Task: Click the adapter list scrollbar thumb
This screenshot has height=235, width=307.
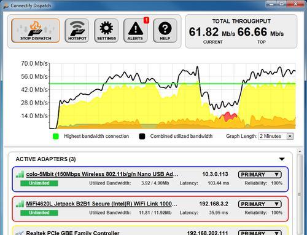Action: (x=300, y=194)
